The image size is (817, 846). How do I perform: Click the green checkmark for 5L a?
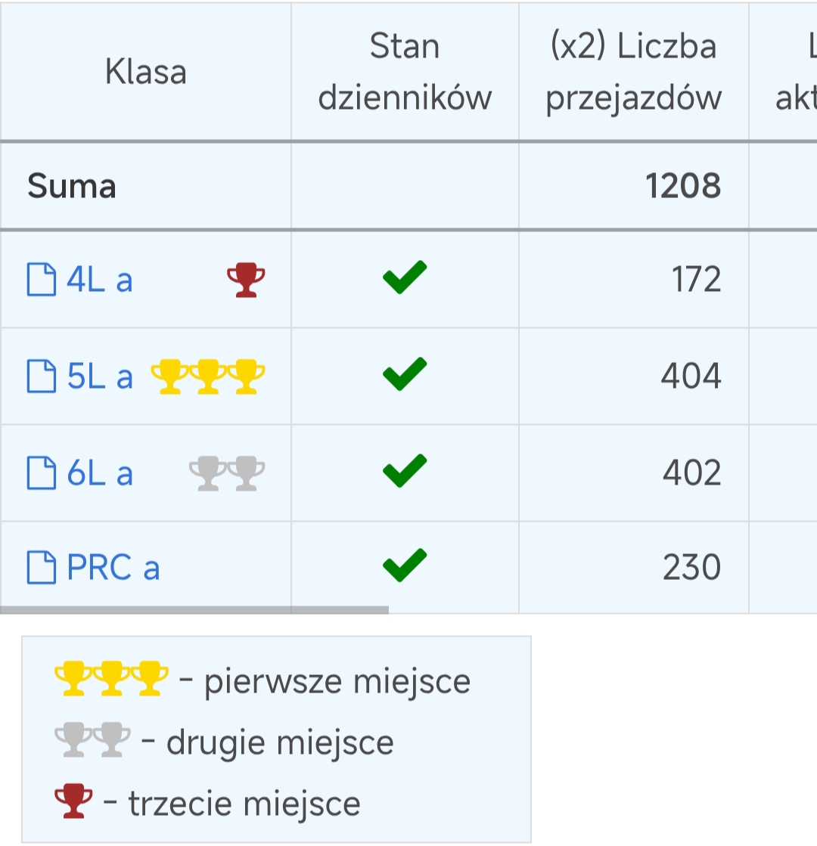[x=405, y=374]
